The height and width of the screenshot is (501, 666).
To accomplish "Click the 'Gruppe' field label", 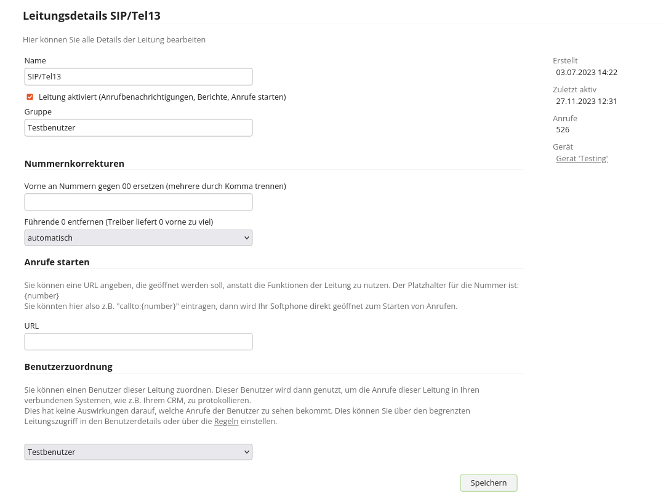I will (38, 112).
